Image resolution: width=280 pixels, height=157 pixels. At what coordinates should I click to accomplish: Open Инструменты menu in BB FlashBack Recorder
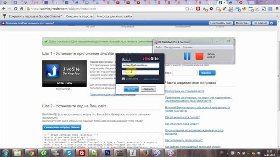(172, 47)
